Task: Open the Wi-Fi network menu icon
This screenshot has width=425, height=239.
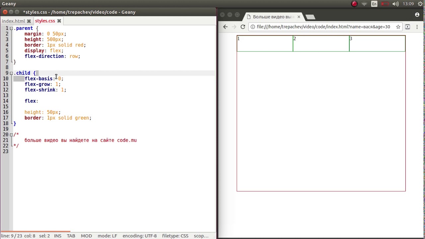Action: pyautogui.click(x=364, y=4)
